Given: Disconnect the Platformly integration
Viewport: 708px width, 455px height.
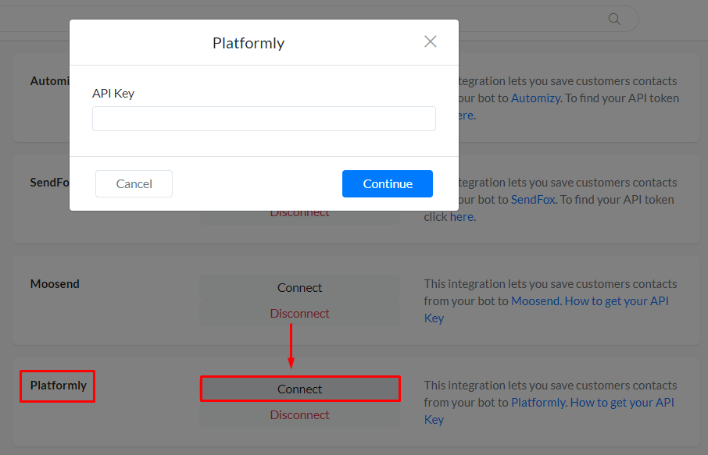Looking at the screenshot, I should [299, 415].
